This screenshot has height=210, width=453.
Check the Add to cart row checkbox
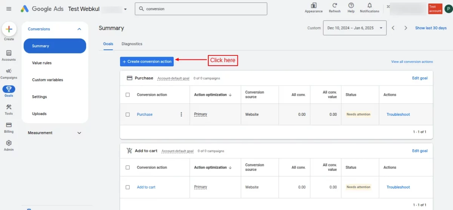pyautogui.click(x=128, y=187)
